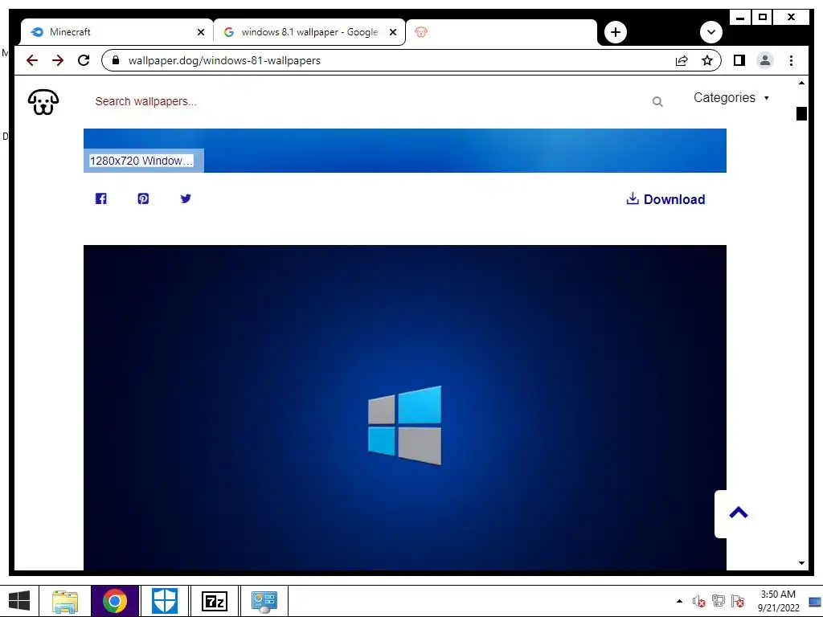Focus the Search wallpapers field
This screenshot has height=617, width=823.
(367, 101)
